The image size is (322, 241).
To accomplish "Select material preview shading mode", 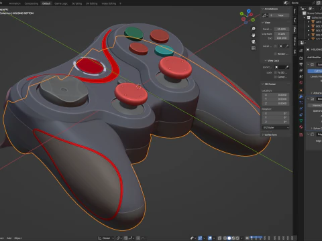I will point(233,238).
